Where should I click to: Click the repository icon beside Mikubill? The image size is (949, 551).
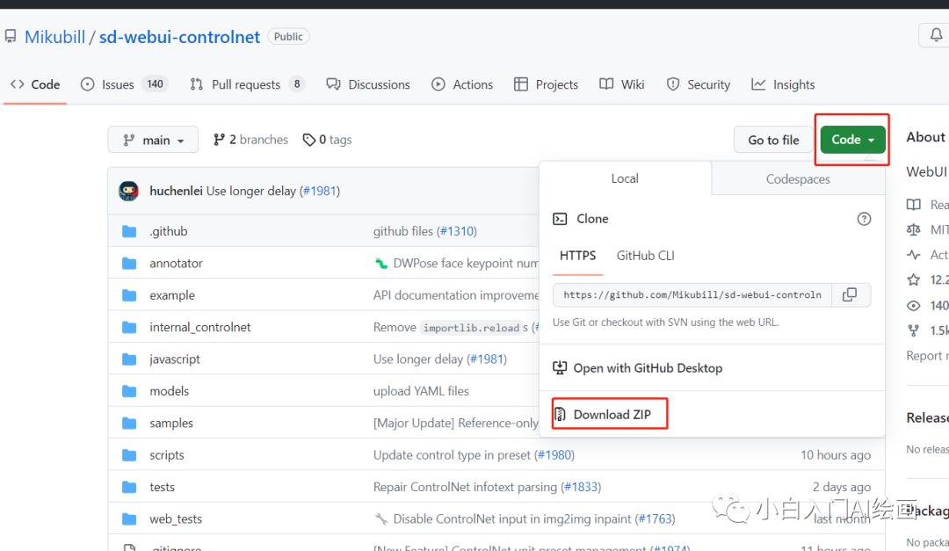click(x=11, y=36)
